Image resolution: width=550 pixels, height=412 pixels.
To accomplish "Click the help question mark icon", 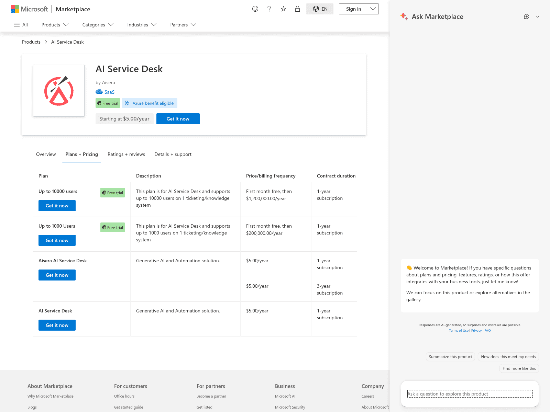I will [269, 9].
